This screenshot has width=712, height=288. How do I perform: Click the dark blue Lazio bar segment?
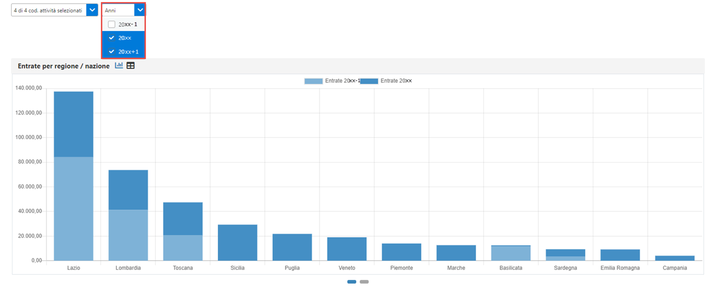pyautogui.click(x=74, y=124)
